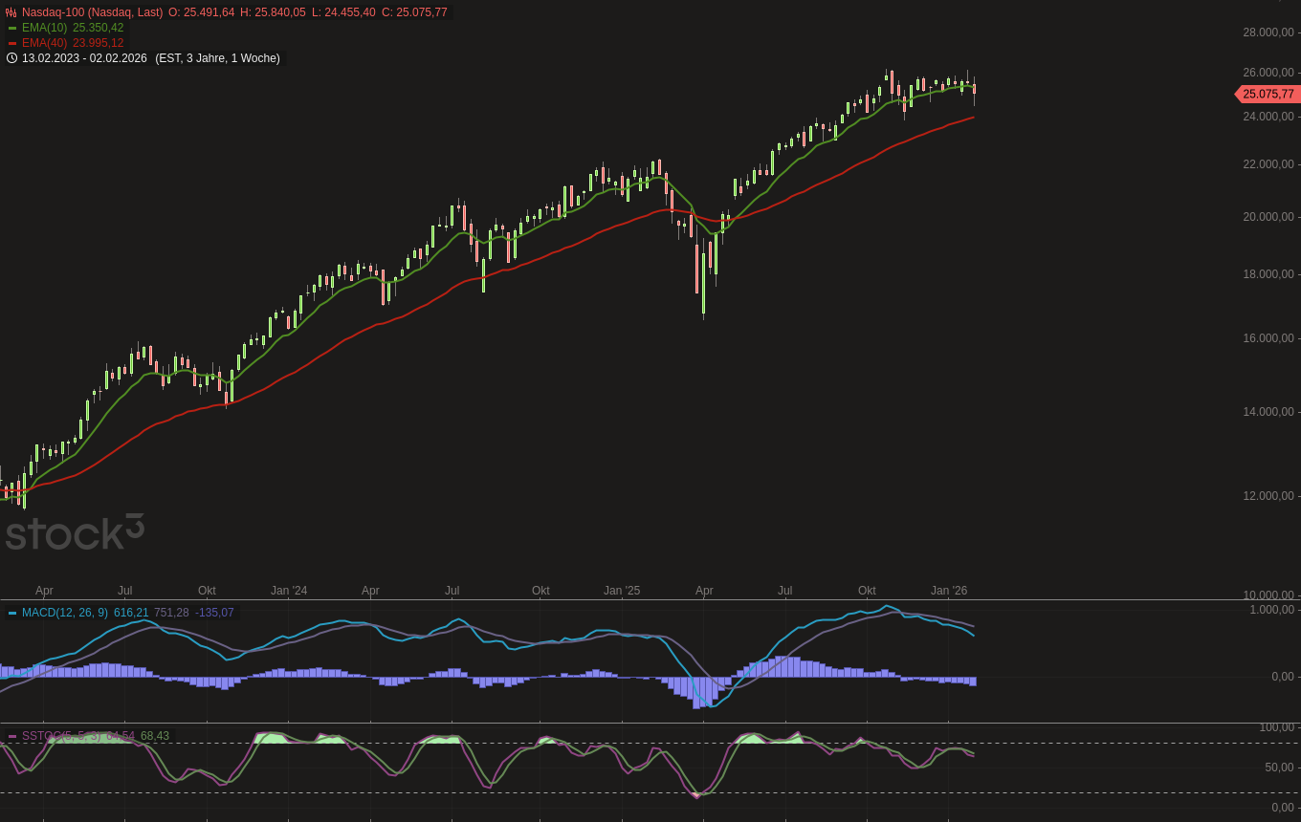The image size is (1301, 822).
Task: Open the EMA(10) indicator label
Action: point(46,28)
